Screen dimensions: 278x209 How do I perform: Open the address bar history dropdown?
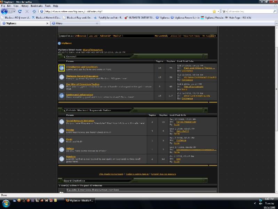[x=219, y=12]
